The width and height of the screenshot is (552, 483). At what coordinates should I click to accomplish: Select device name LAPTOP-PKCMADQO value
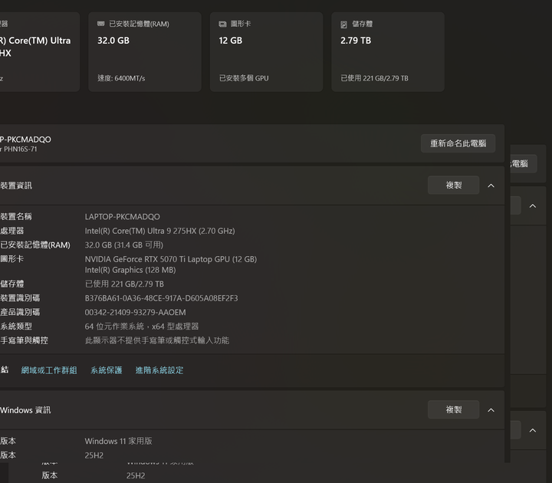[122, 217]
